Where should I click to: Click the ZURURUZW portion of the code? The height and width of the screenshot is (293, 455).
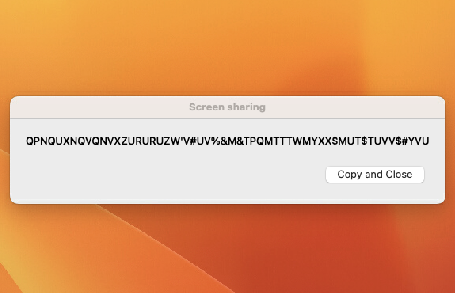tap(151, 141)
